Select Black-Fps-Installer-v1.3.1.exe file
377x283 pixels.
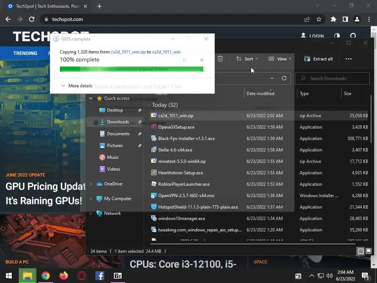point(259,139)
